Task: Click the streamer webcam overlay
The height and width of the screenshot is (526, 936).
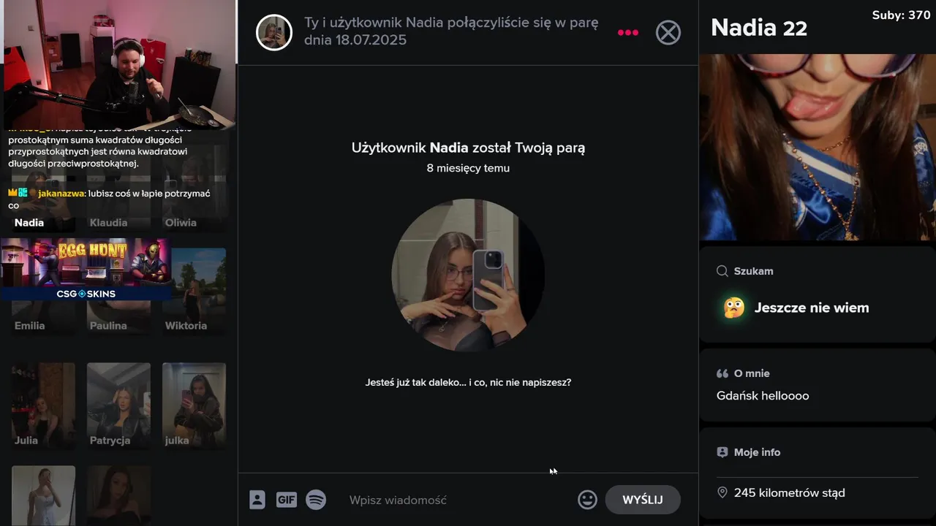Action: coord(118,64)
